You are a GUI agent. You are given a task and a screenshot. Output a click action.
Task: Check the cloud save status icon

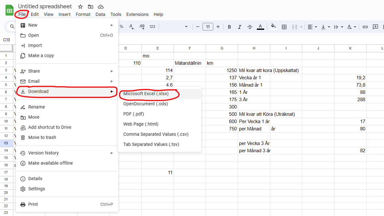pyautogui.click(x=101, y=7)
